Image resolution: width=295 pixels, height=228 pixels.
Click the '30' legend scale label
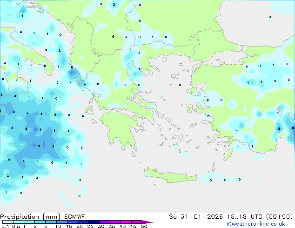click(101, 226)
